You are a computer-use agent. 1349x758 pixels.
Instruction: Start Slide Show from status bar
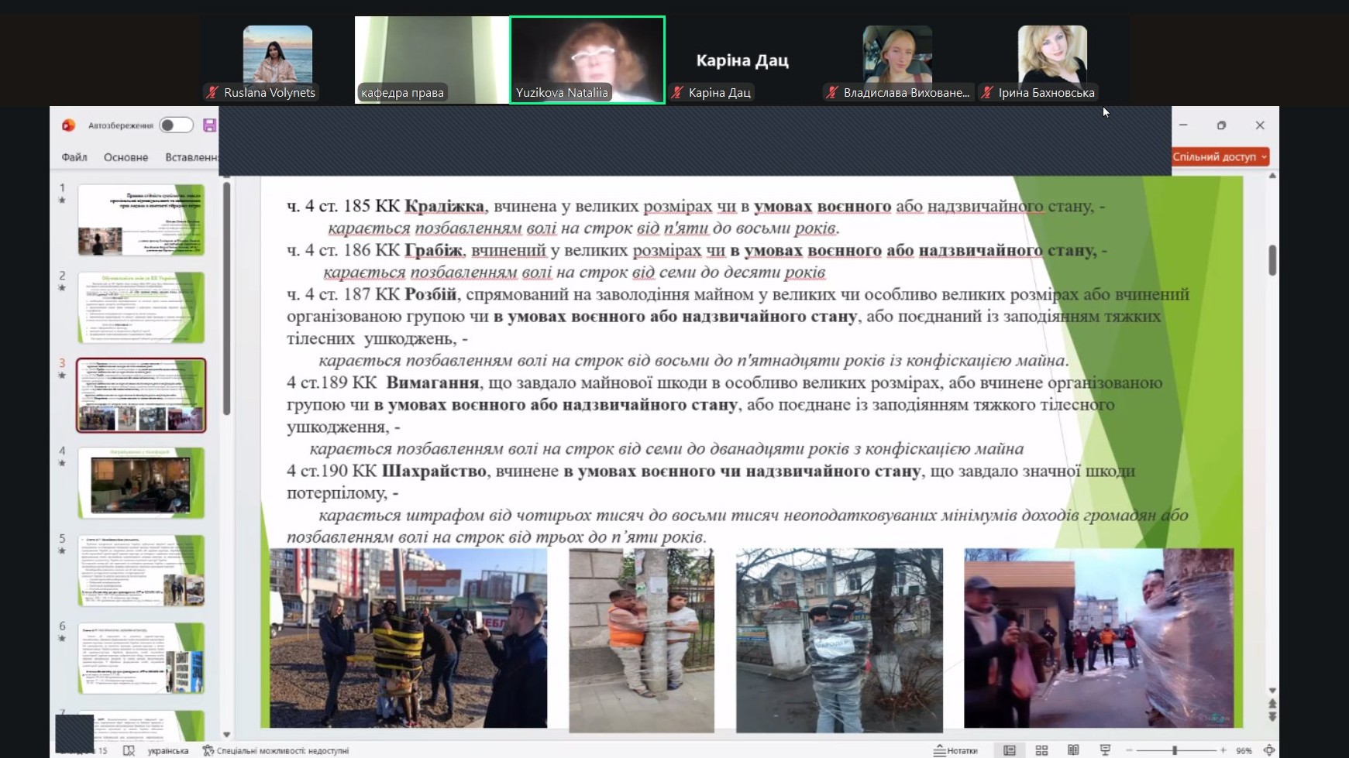click(x=1105, y=750)
